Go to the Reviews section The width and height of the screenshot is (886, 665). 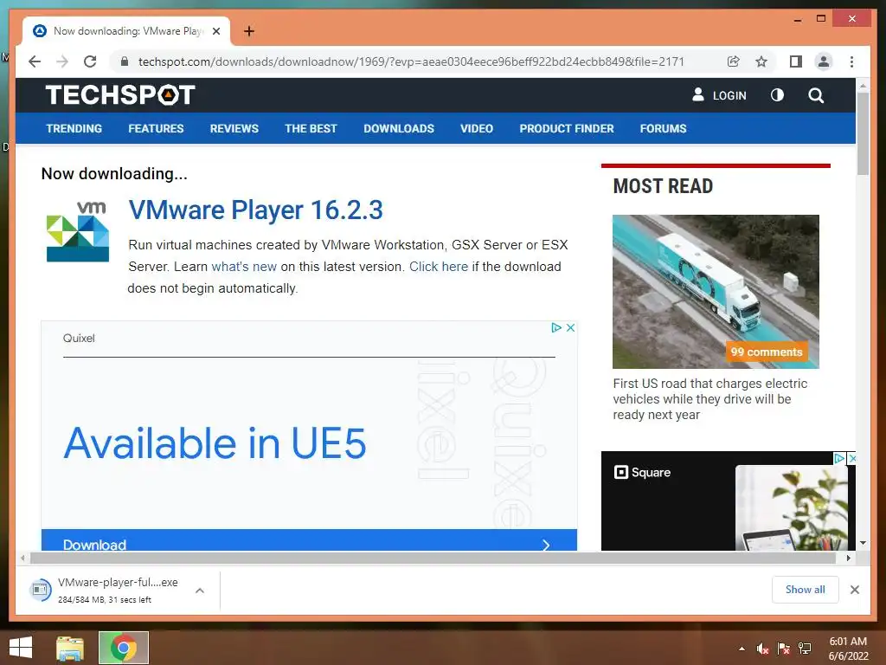coord(234,128)
